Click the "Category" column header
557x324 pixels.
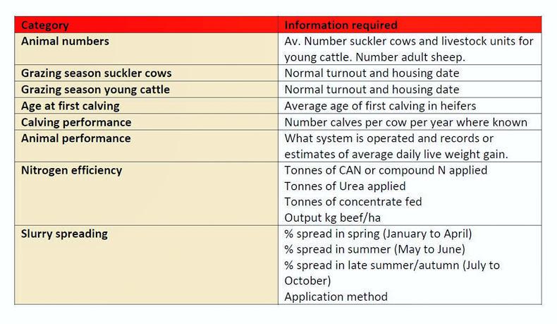pos(45,25)
